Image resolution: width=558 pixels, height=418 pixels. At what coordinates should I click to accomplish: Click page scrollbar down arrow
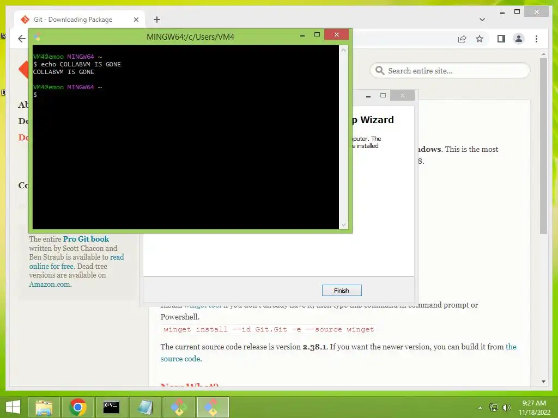click(x=543, y=382)
